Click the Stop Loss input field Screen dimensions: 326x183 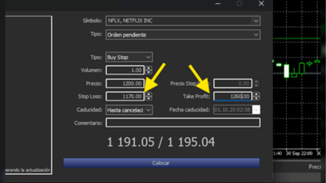(x=125, y=96)
